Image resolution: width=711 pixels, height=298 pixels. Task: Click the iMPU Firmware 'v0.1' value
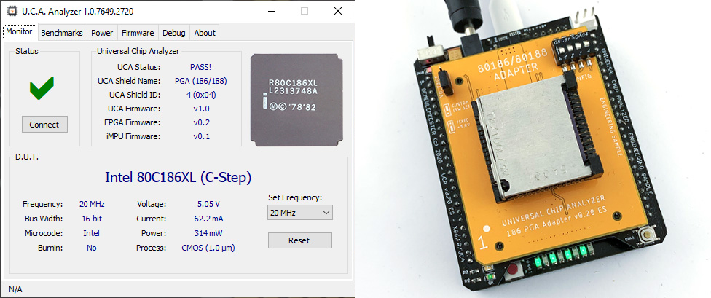click(x=201, y=136)
